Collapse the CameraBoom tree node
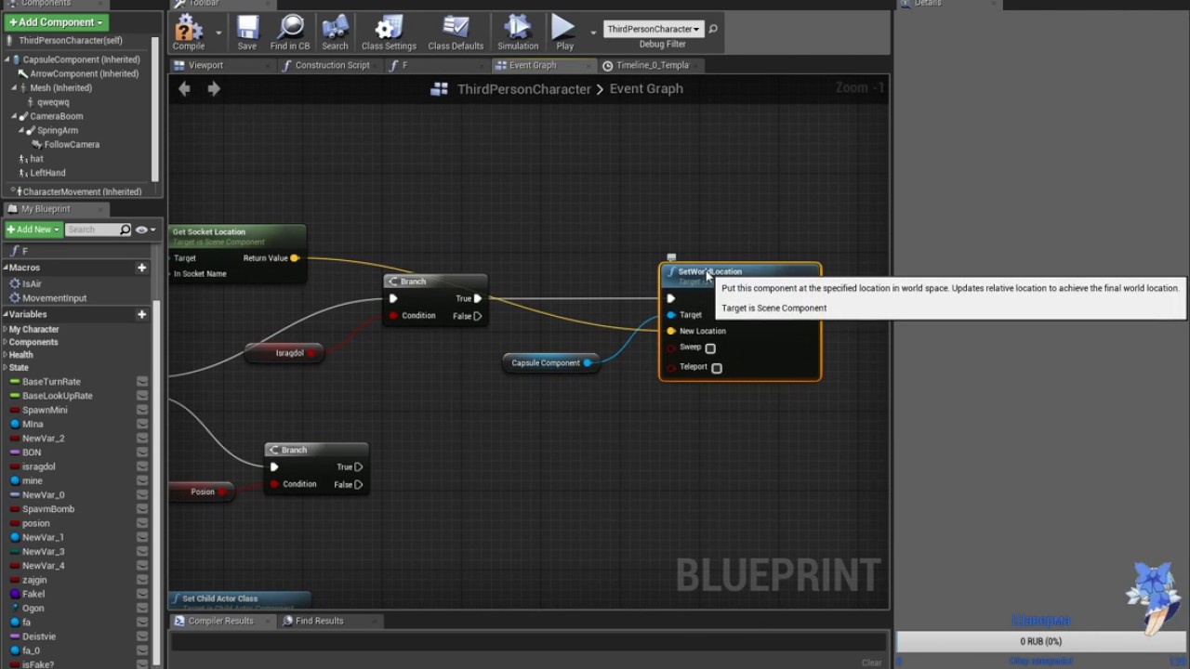Image resolution: width=1190 pixels, height=669 pixels. [x=14, y=116]
